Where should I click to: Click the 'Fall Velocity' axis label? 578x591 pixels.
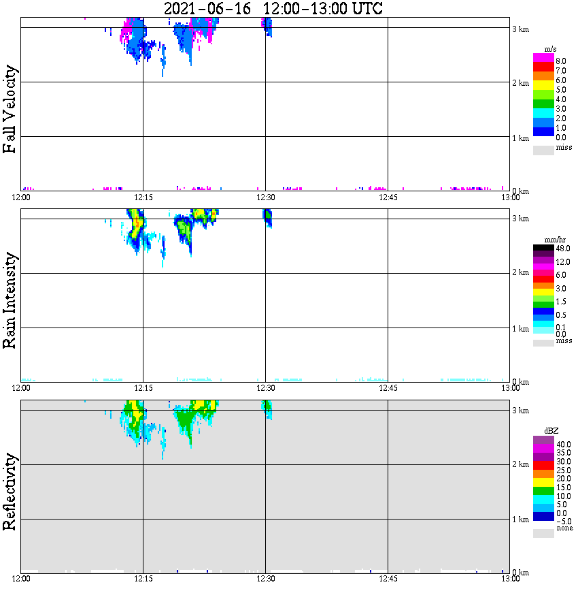[10, 109]
